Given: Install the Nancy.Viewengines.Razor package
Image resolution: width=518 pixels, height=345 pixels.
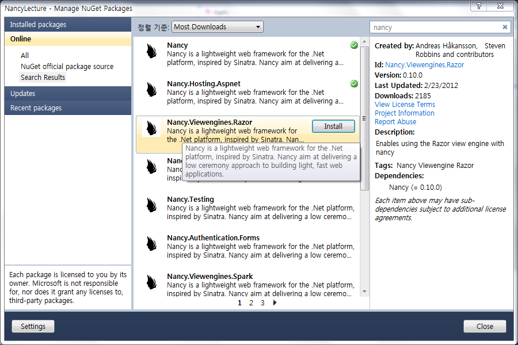Looking at the screenshot, I should click(x=333, y=126).
